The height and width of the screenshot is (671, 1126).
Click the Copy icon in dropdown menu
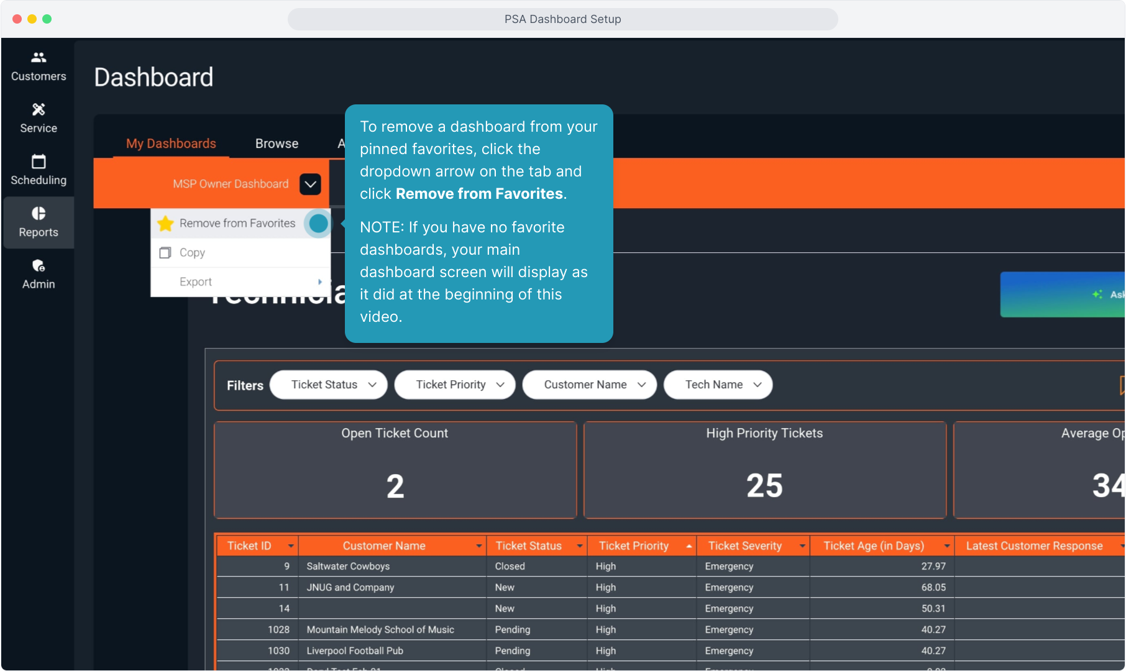click(x=165, y=253)
